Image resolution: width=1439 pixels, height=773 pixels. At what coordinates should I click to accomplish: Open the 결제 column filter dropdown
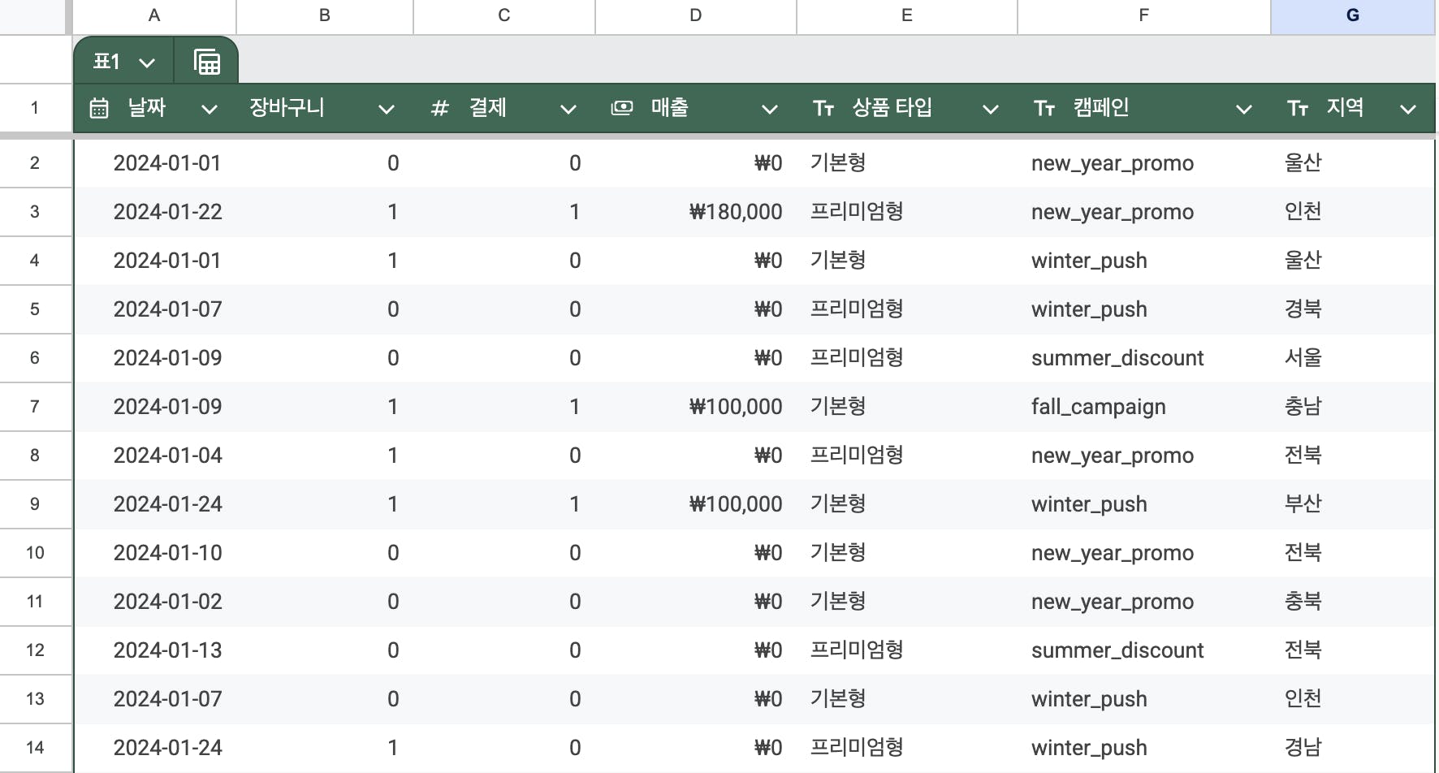(x=568, y=109)
